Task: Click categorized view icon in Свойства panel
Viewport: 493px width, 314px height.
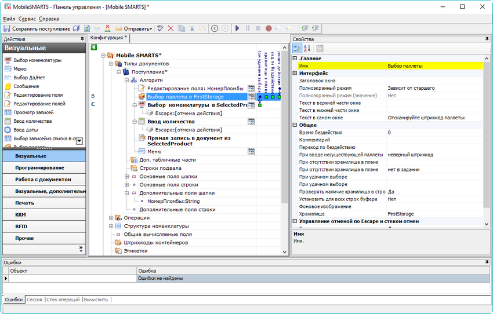Action: pyautogui.click(x=297, y=48)
